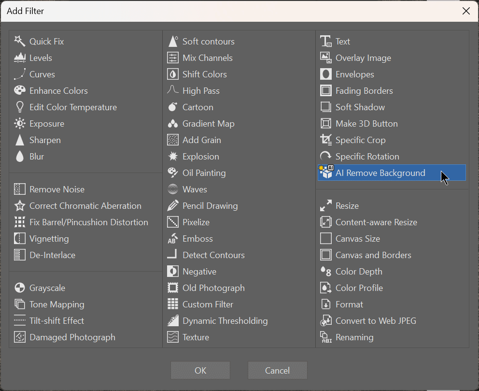Select the Oil Painting palette icon
This screenshot has height=391, width=479.
(x=173, y=173)
